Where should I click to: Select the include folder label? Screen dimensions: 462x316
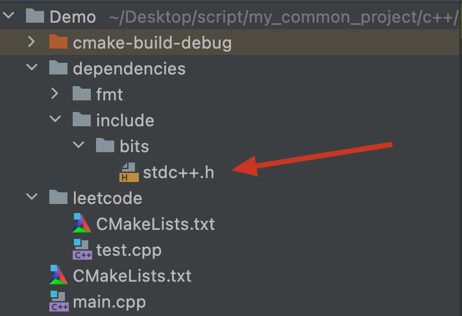[x=125, y=120]
